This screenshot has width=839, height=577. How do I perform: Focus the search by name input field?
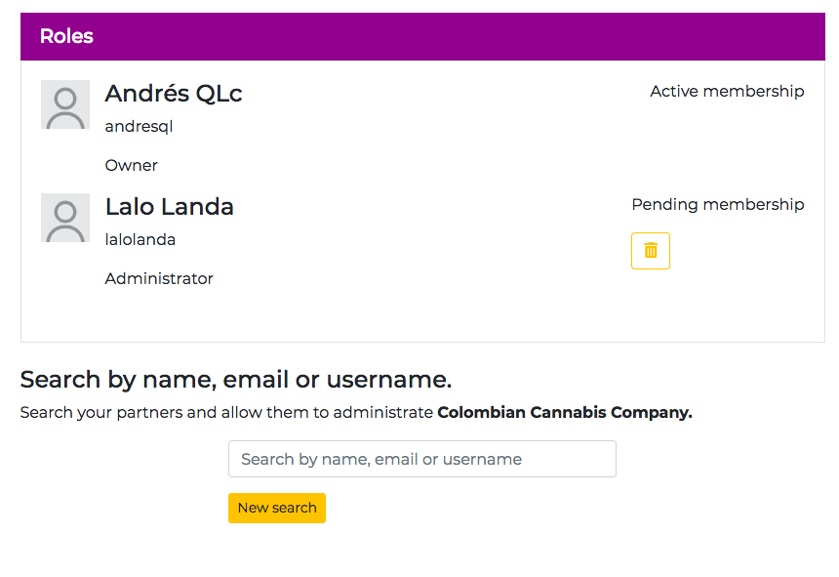(x=421, y=459)
